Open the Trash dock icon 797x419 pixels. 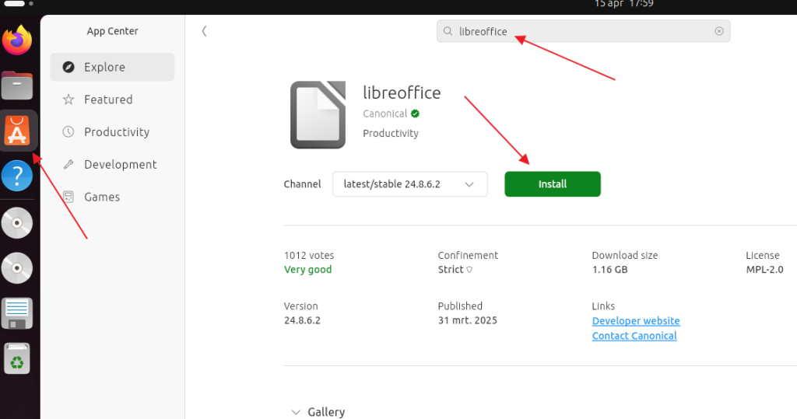click(x=17, y=359)
